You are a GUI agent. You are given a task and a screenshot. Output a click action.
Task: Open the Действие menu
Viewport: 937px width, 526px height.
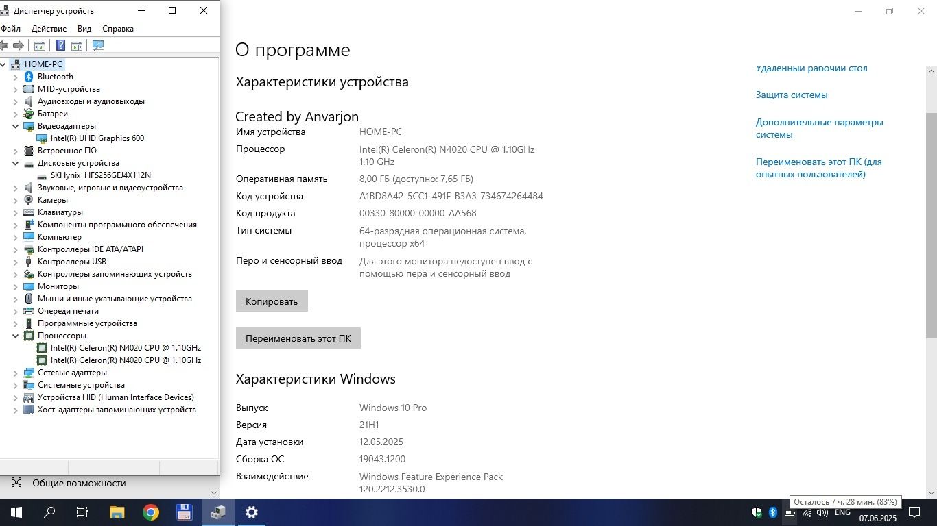[x=49, y=29]
